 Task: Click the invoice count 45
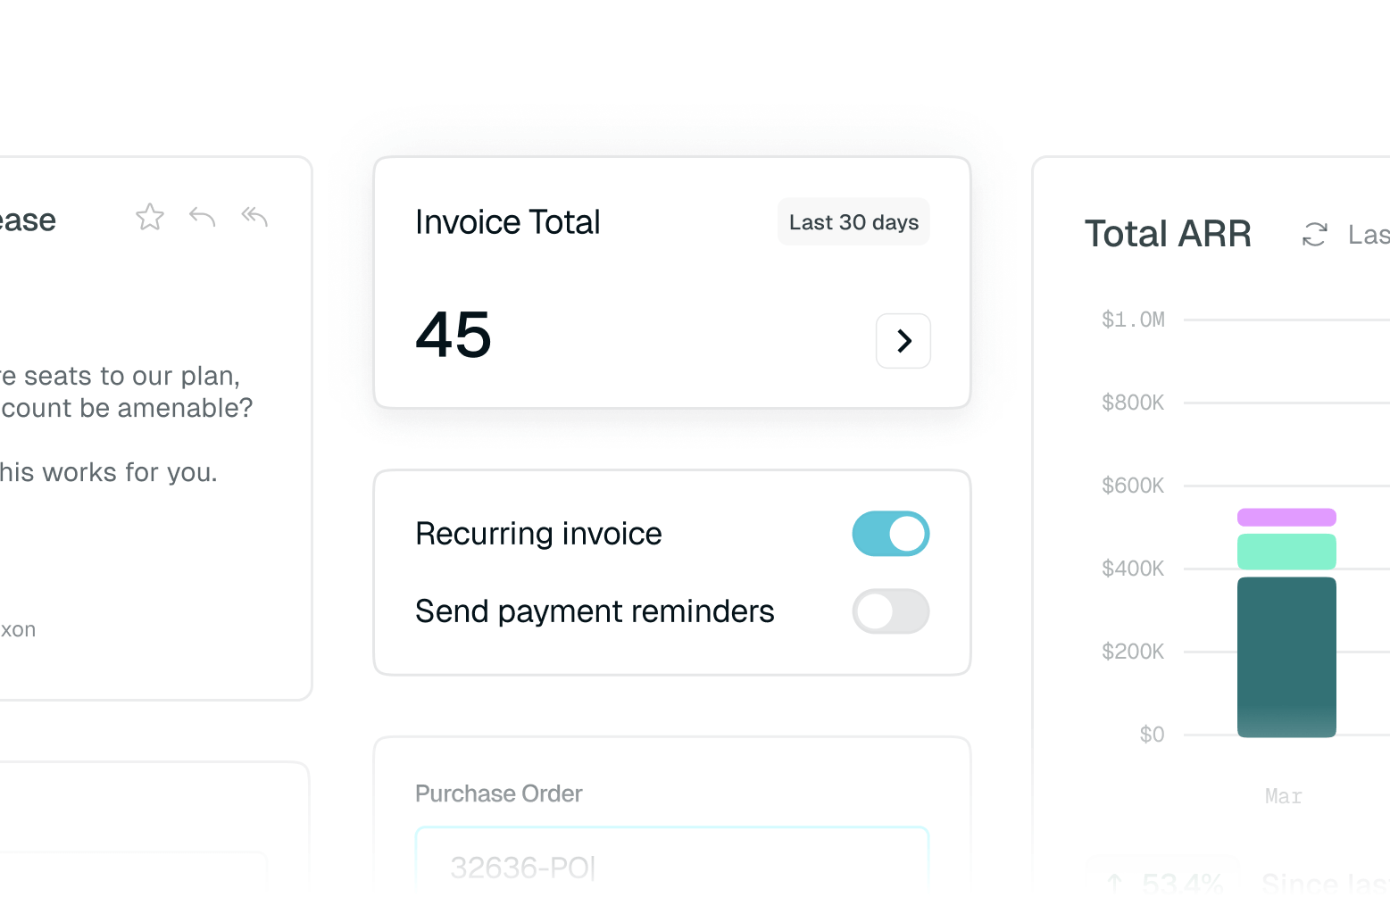(x=454, y=335)
